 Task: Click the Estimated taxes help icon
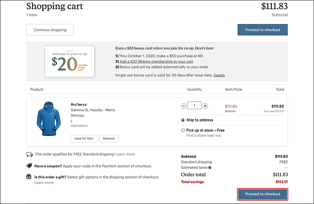coord(210,167)
